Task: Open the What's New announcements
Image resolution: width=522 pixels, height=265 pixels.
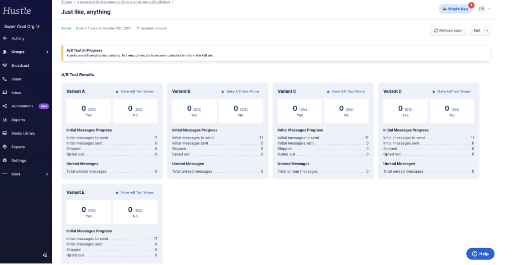Action: [x=455, y=9]
